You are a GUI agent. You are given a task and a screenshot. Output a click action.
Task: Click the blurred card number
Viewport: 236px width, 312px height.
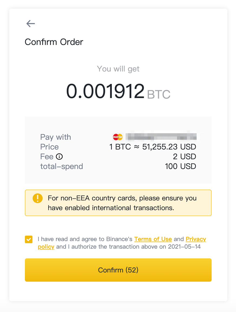tap(161, 137)
